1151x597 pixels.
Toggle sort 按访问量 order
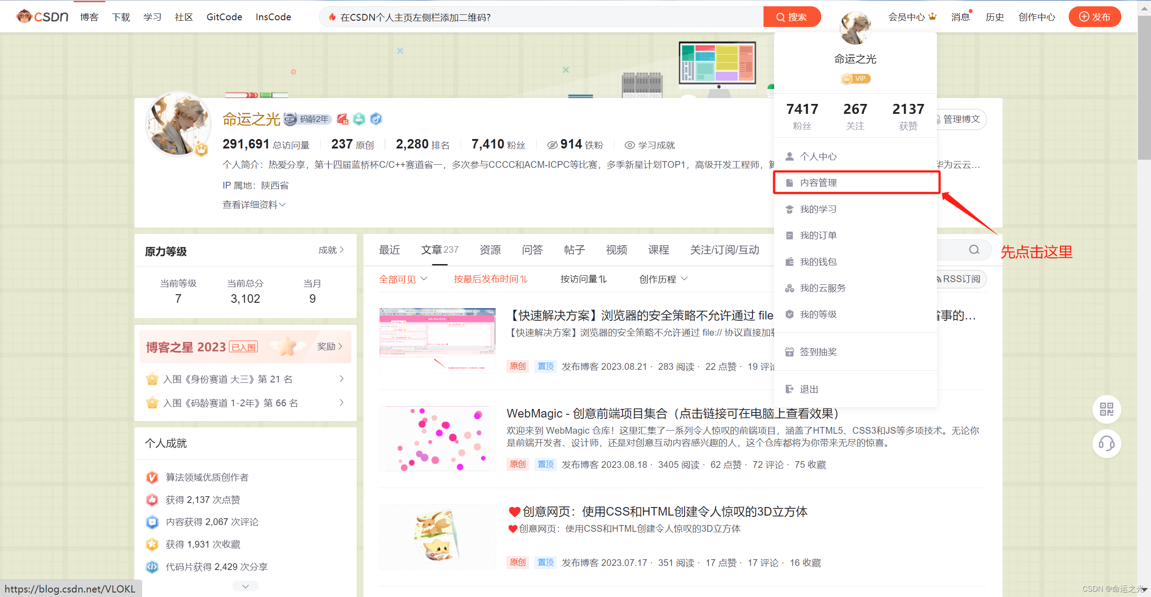pos(583,279)
